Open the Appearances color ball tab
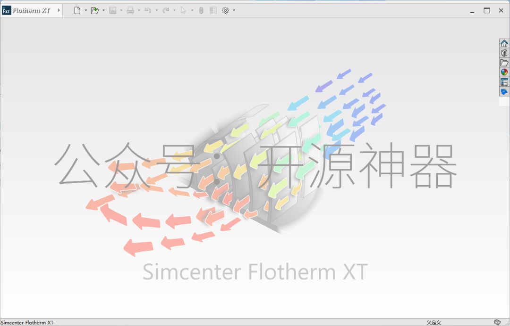This screenshot has height=326, width=510. pyautogui.click(x=504, y=72)
